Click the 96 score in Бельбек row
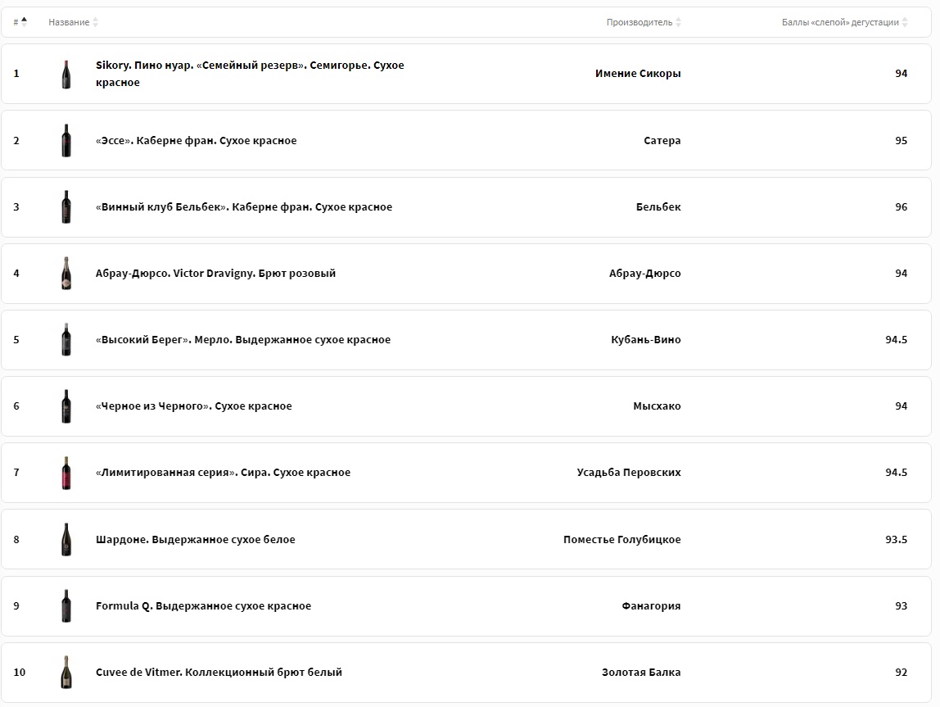The height and width of the screenshot is (707, 940). [x=901, y=207]
